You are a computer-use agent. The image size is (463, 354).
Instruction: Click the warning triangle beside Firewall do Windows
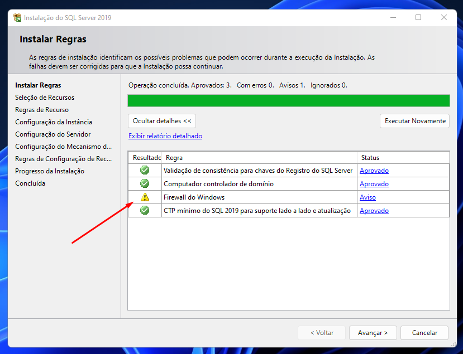[145, 197]
